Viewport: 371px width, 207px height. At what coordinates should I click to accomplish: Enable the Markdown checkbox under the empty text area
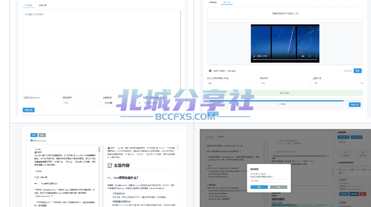(x=24, y=98)
